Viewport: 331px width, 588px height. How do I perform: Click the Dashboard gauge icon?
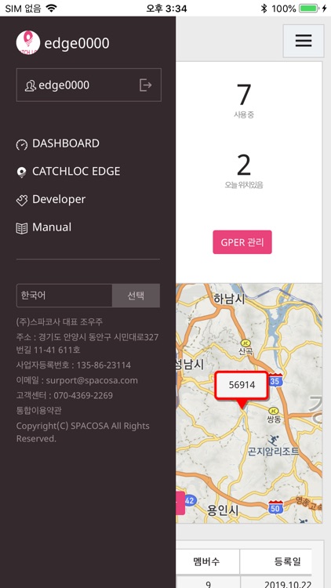coord(22,144)
